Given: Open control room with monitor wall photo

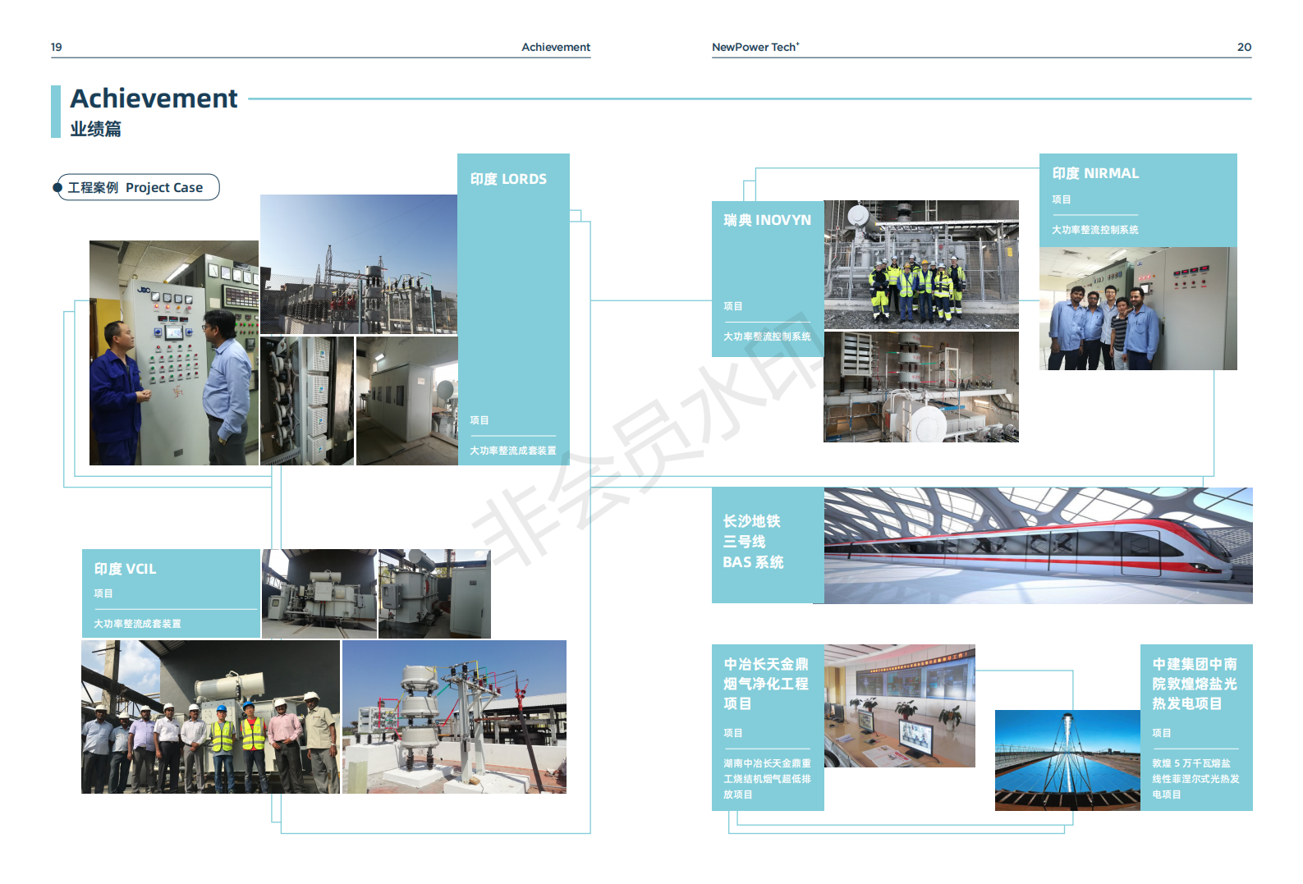Looking at the screenshot, I should pyautogui.click(x=900, y=706).
